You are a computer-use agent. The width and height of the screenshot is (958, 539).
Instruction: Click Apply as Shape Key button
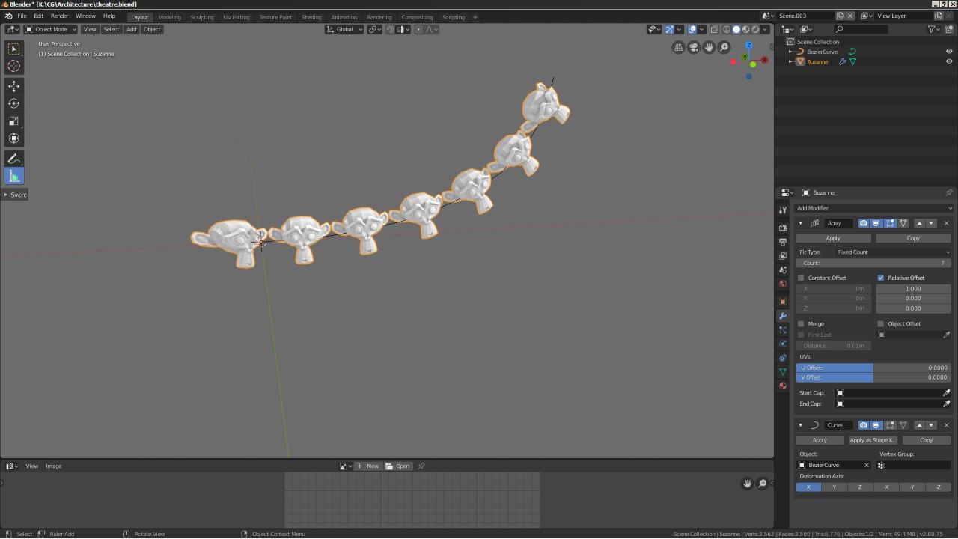click(873, 440)
